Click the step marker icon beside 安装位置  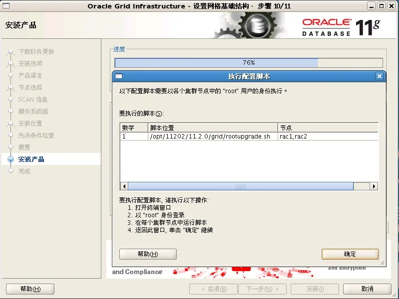pos(10,124)
